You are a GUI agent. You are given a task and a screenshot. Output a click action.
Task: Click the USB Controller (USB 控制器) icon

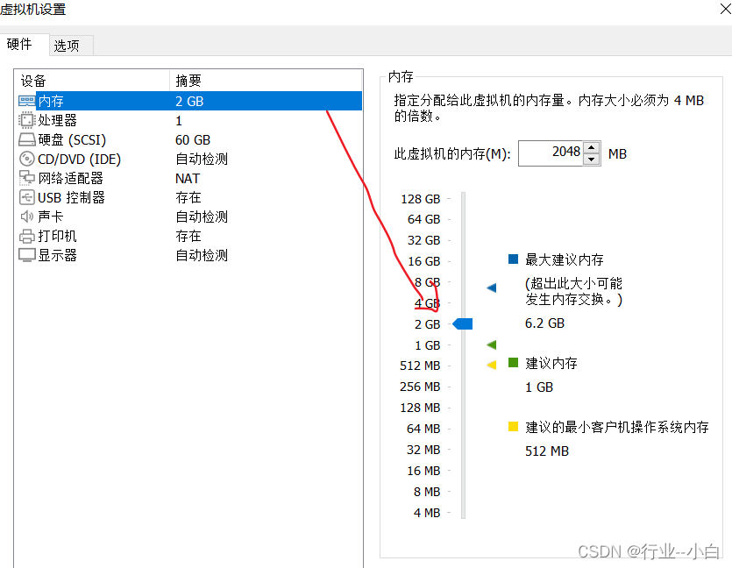point(26,197)
